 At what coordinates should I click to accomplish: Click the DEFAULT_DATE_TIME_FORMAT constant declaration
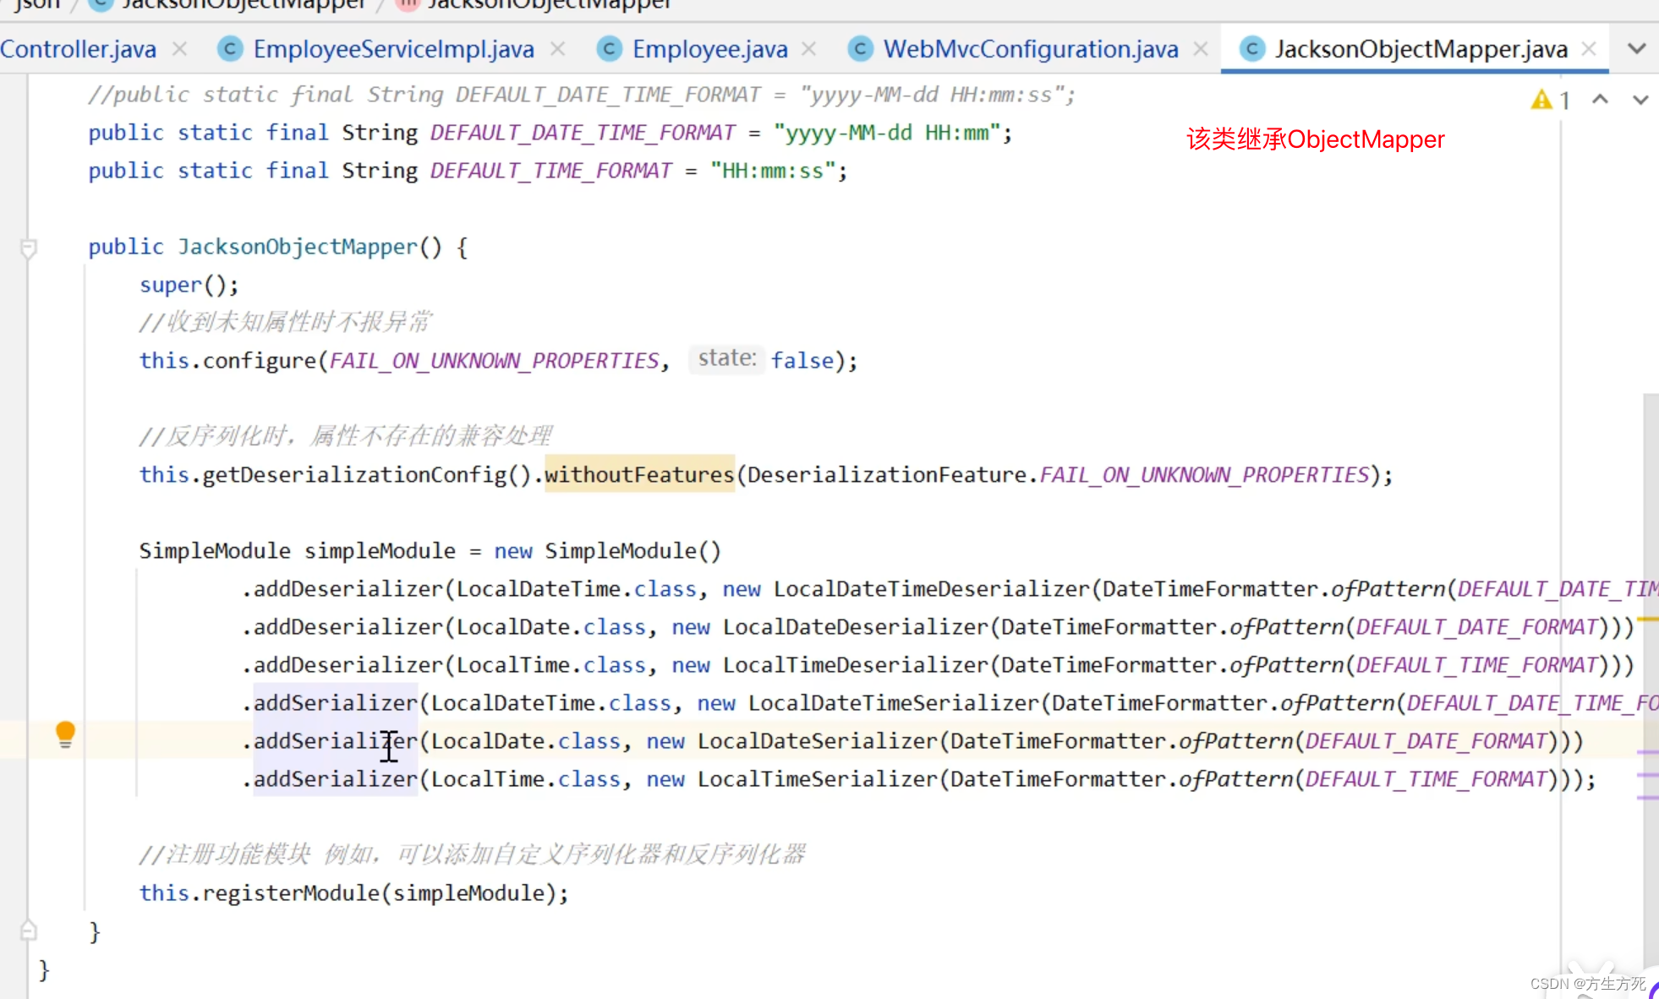(x=583, y=133)
